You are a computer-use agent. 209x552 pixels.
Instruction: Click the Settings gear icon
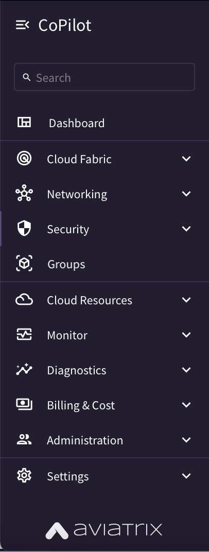click(24, 476)
